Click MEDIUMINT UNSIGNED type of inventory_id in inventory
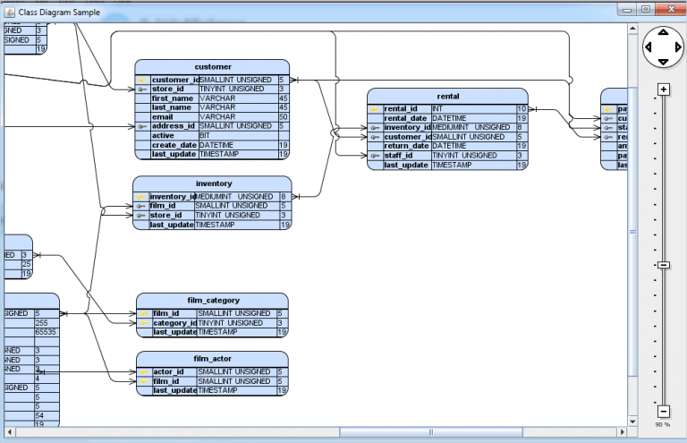Screen dimensions: 687x443 tap(234, 197)
